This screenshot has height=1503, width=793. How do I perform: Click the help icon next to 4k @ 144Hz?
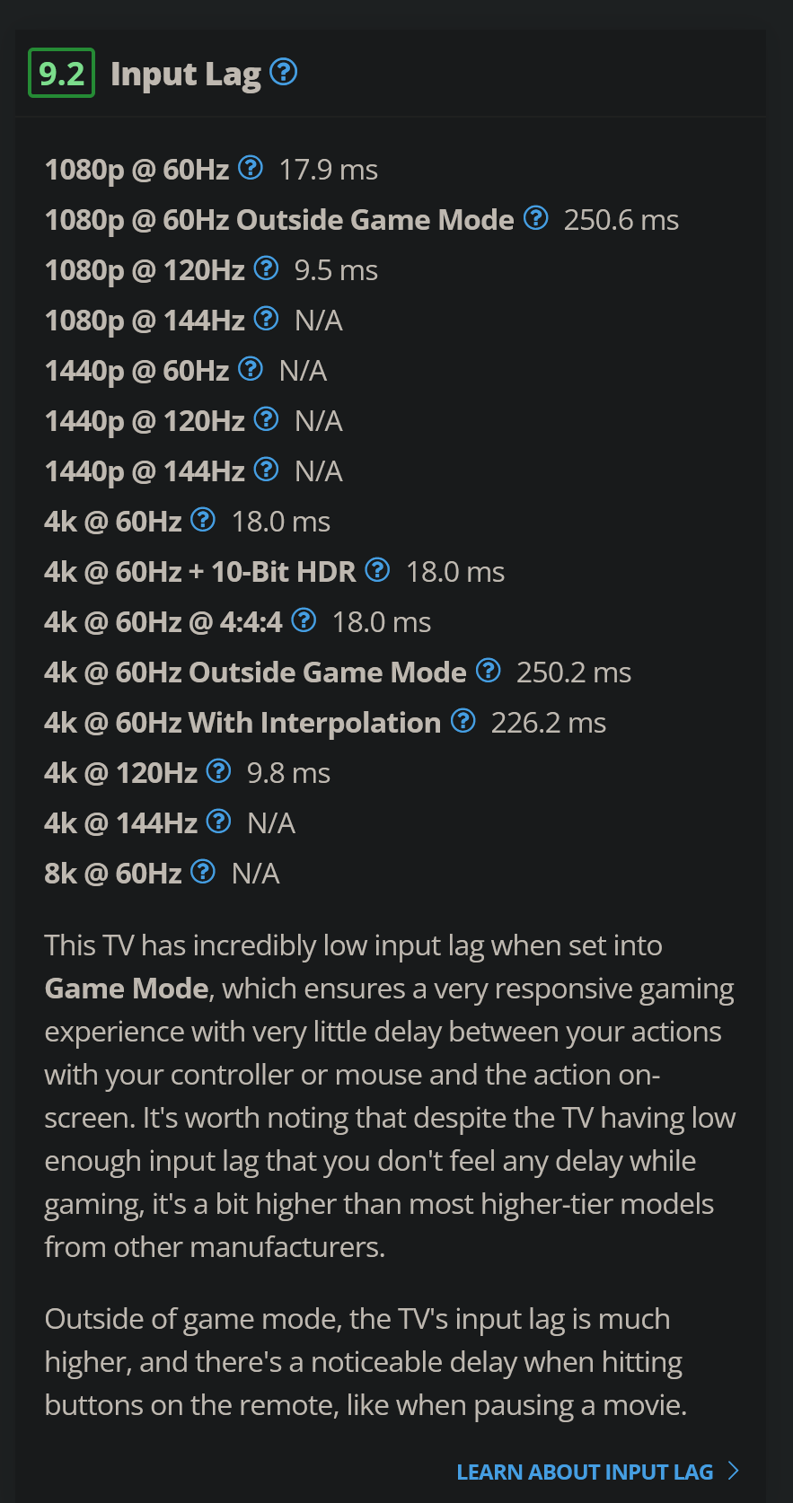click(x=217, y=821)
